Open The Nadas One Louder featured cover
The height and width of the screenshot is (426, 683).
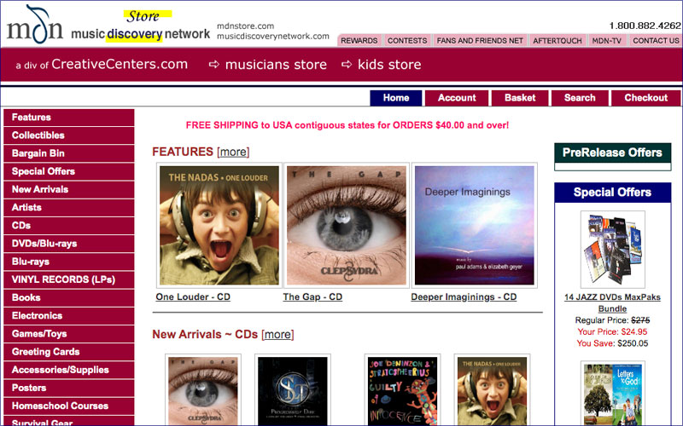coord(219,225)
